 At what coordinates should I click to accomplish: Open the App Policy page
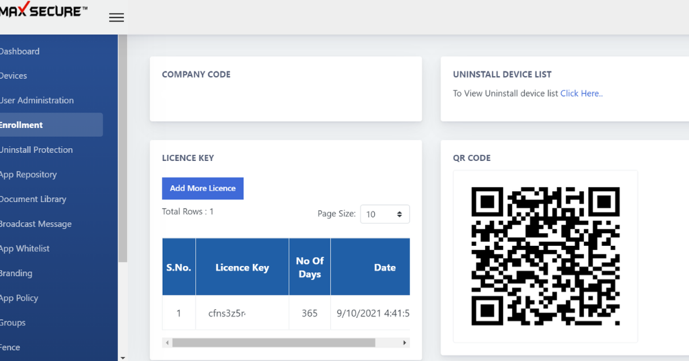coord(20,298)
